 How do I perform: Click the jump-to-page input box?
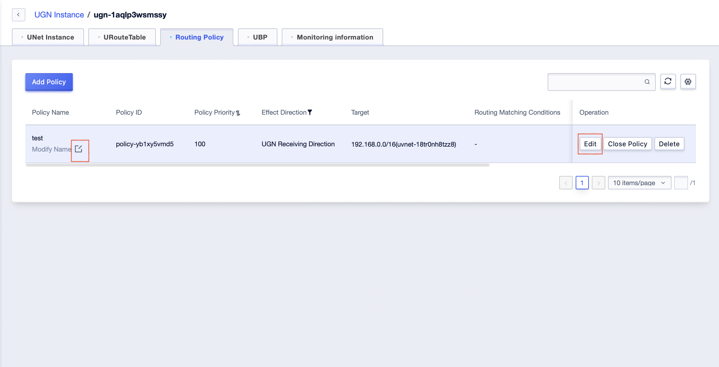click(x=681, y=183)
